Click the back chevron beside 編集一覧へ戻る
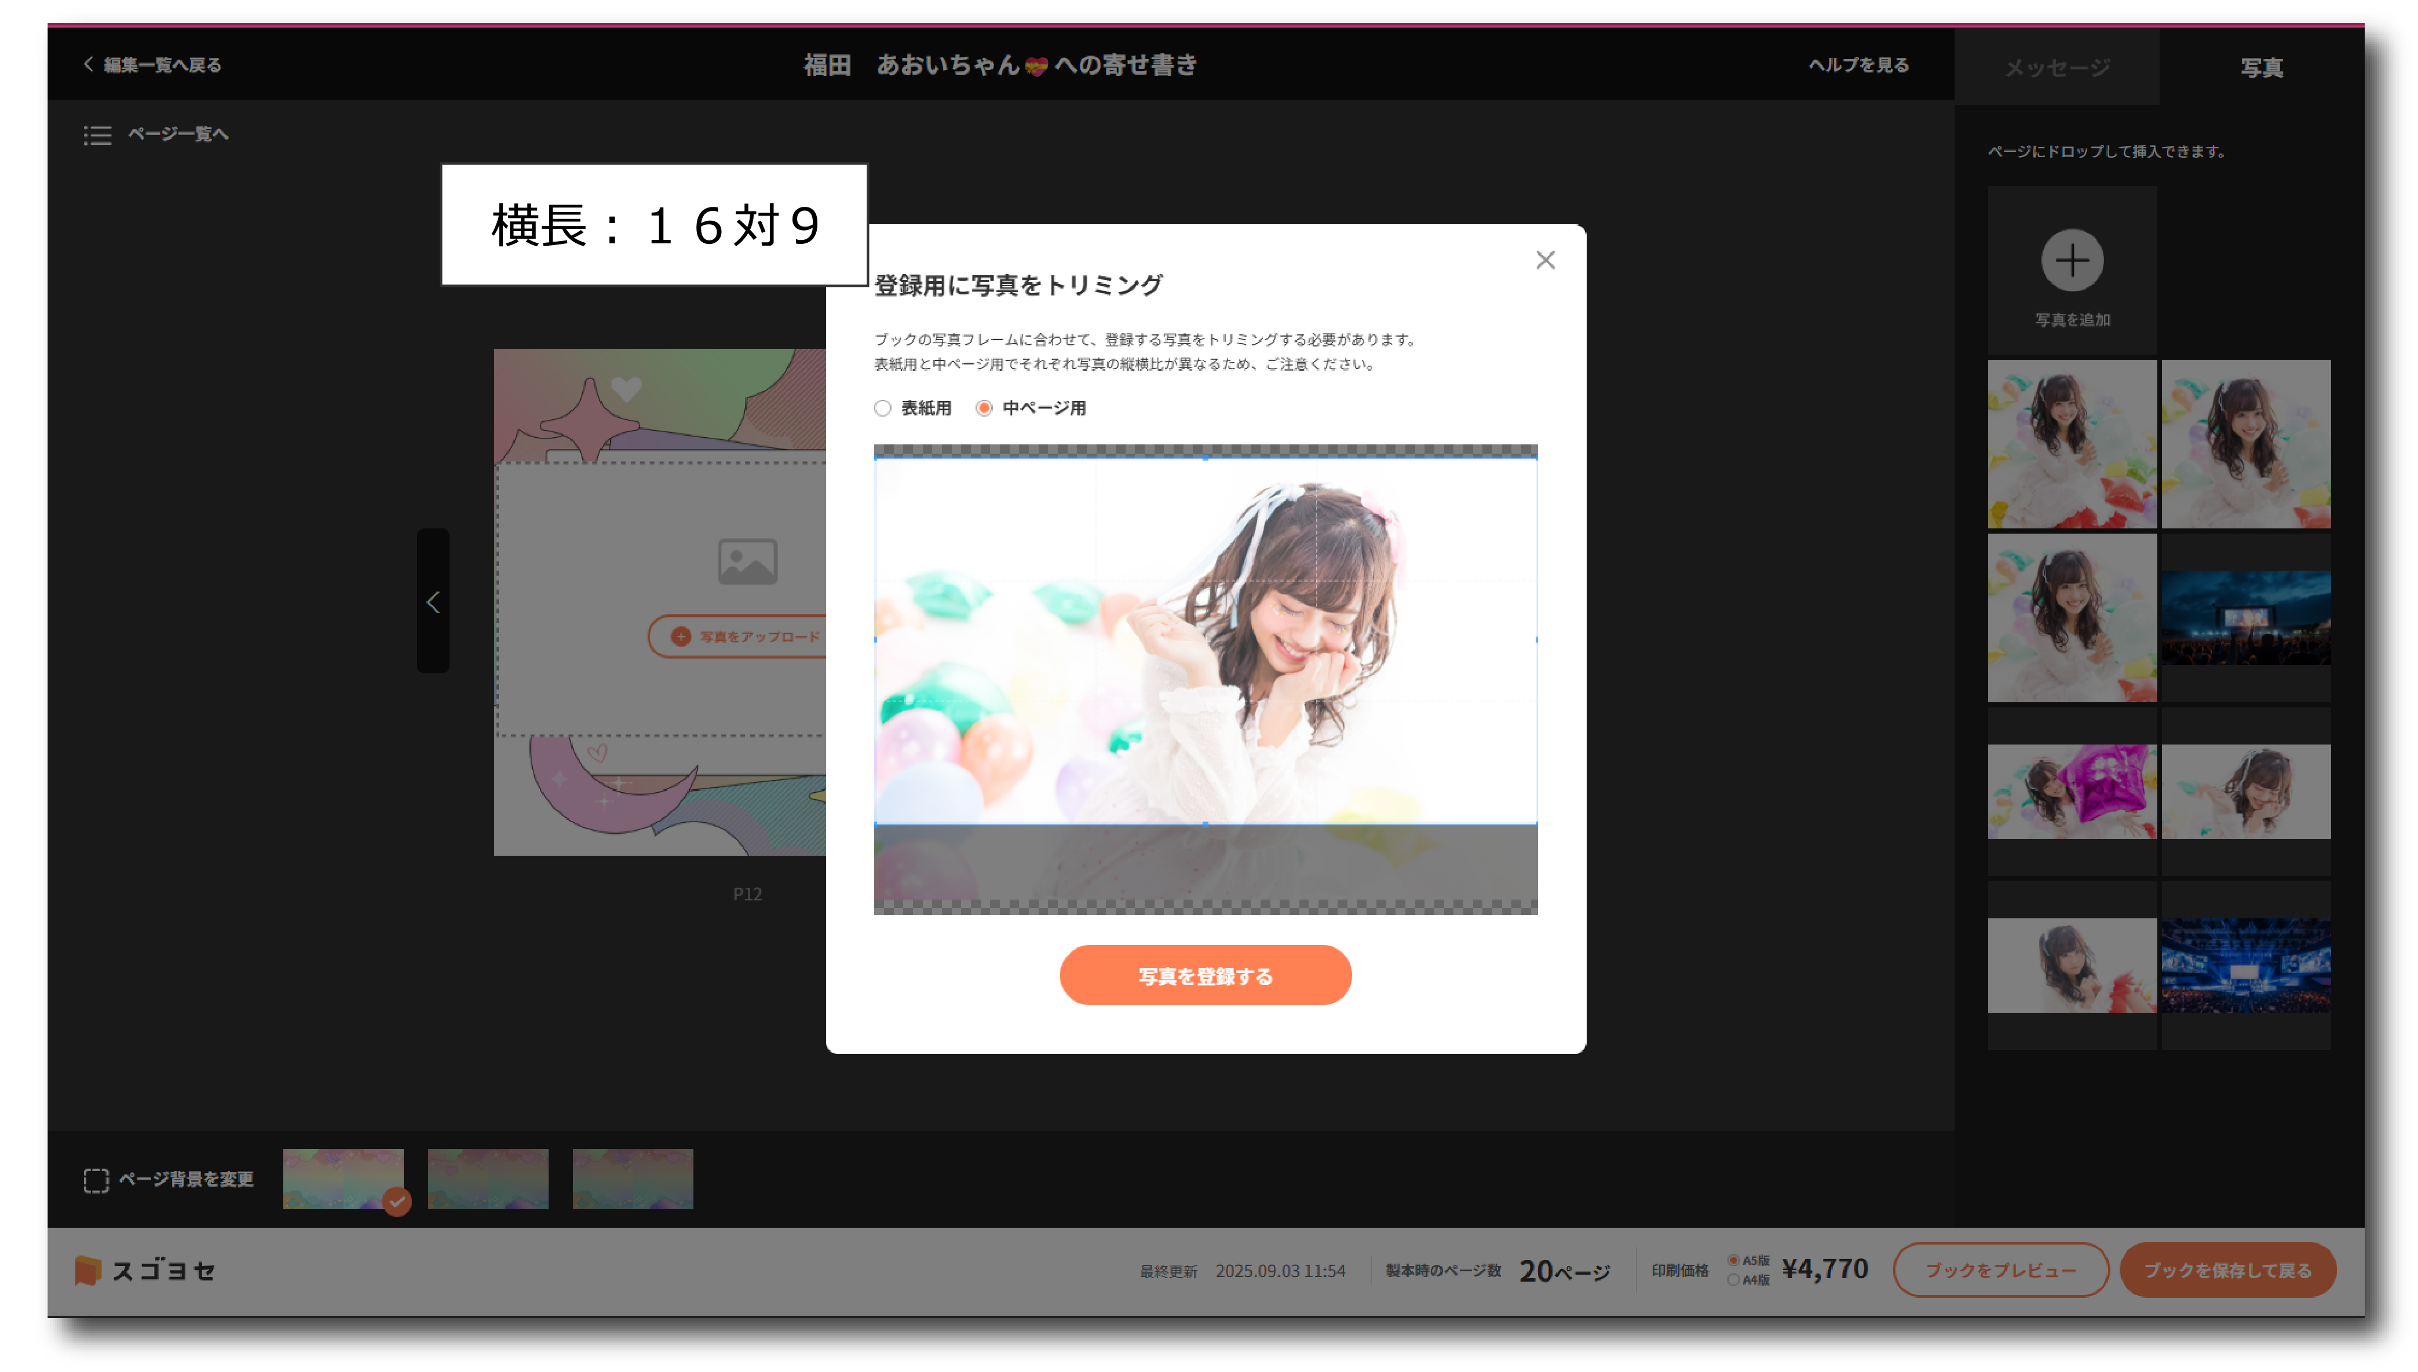The width and height of the screenshot is (2418, 1372). click(87, 64)
